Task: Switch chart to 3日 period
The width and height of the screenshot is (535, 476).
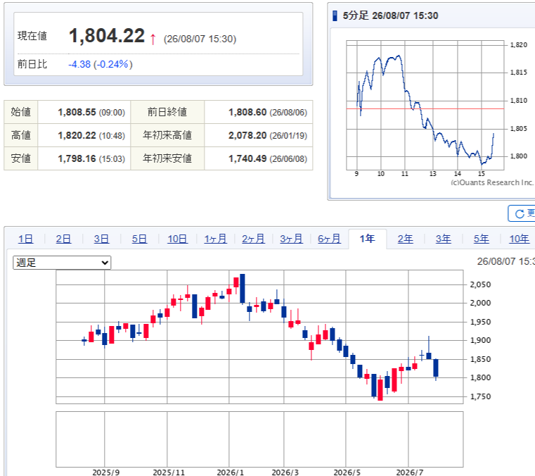Action: coord(102,239)
